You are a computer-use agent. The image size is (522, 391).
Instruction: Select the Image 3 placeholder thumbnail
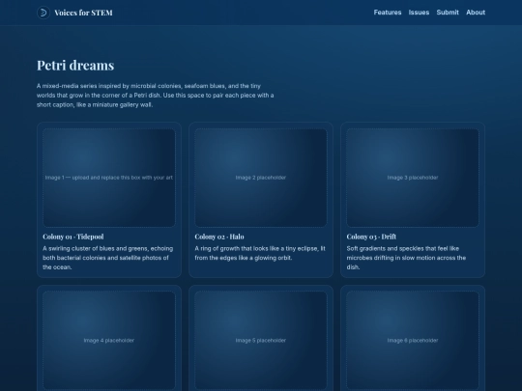coord(413,178)
